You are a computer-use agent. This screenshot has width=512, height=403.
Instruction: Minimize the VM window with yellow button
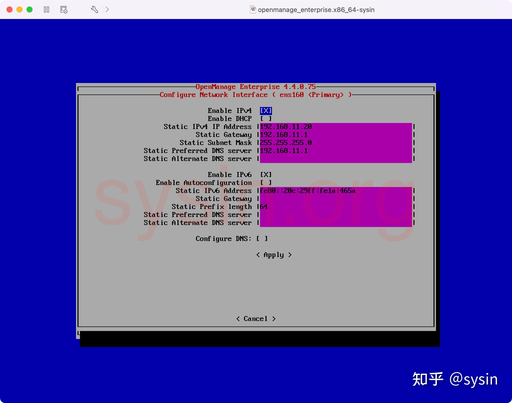coord(19,9)
